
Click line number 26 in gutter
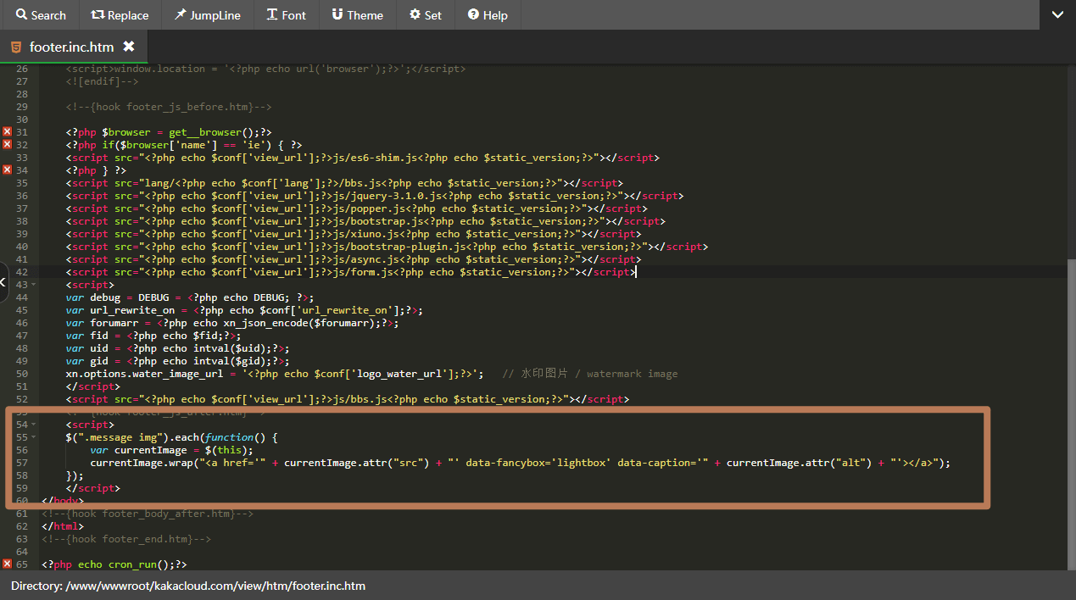pos(22,69)
